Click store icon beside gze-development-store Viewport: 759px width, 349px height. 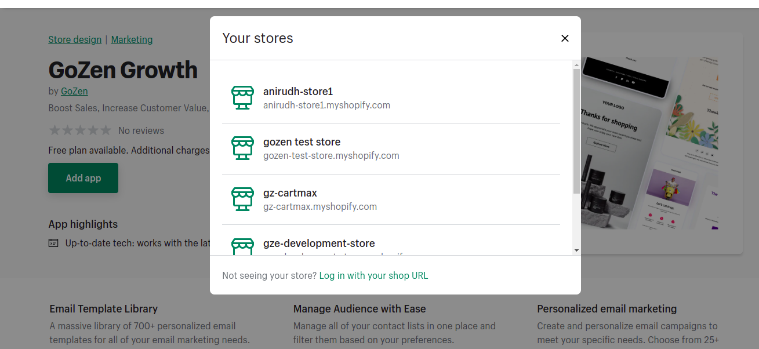[x=242, y=246]
